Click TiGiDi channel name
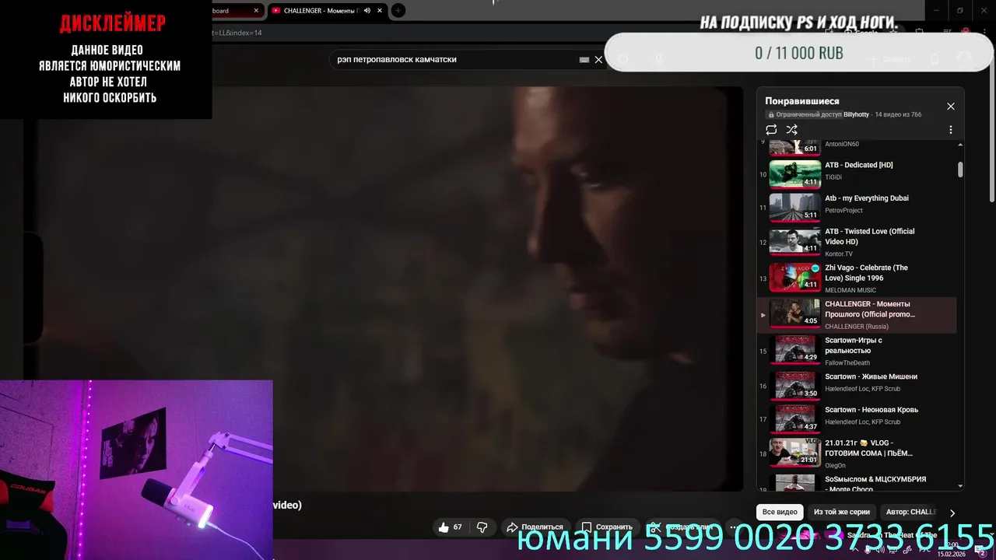 833,177
